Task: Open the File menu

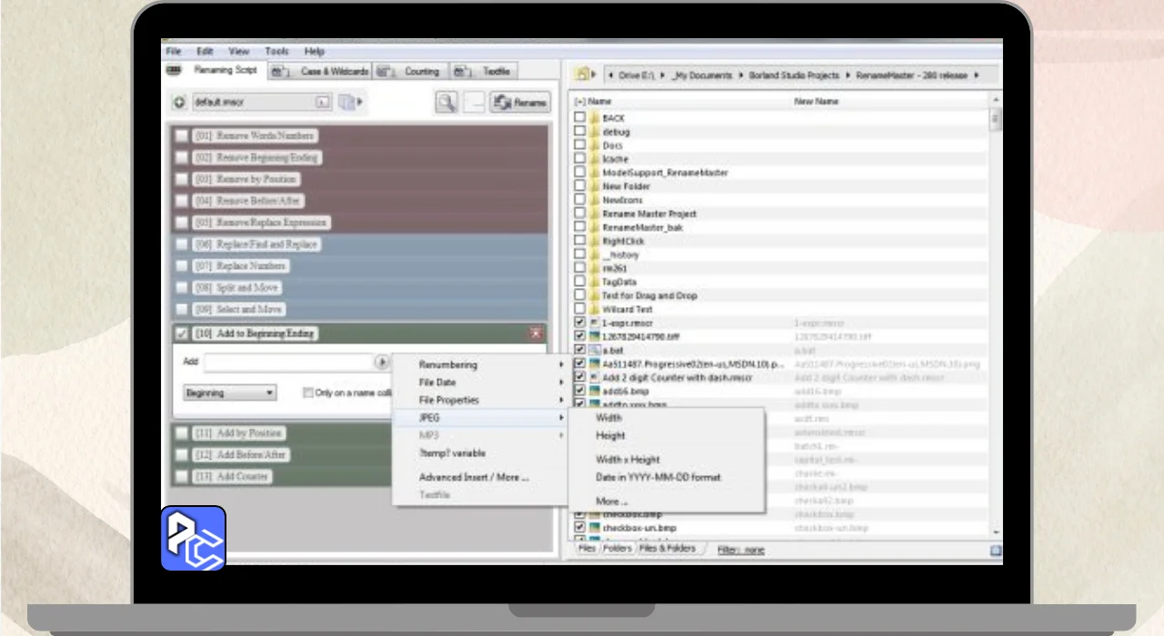Action: point(174,52)
